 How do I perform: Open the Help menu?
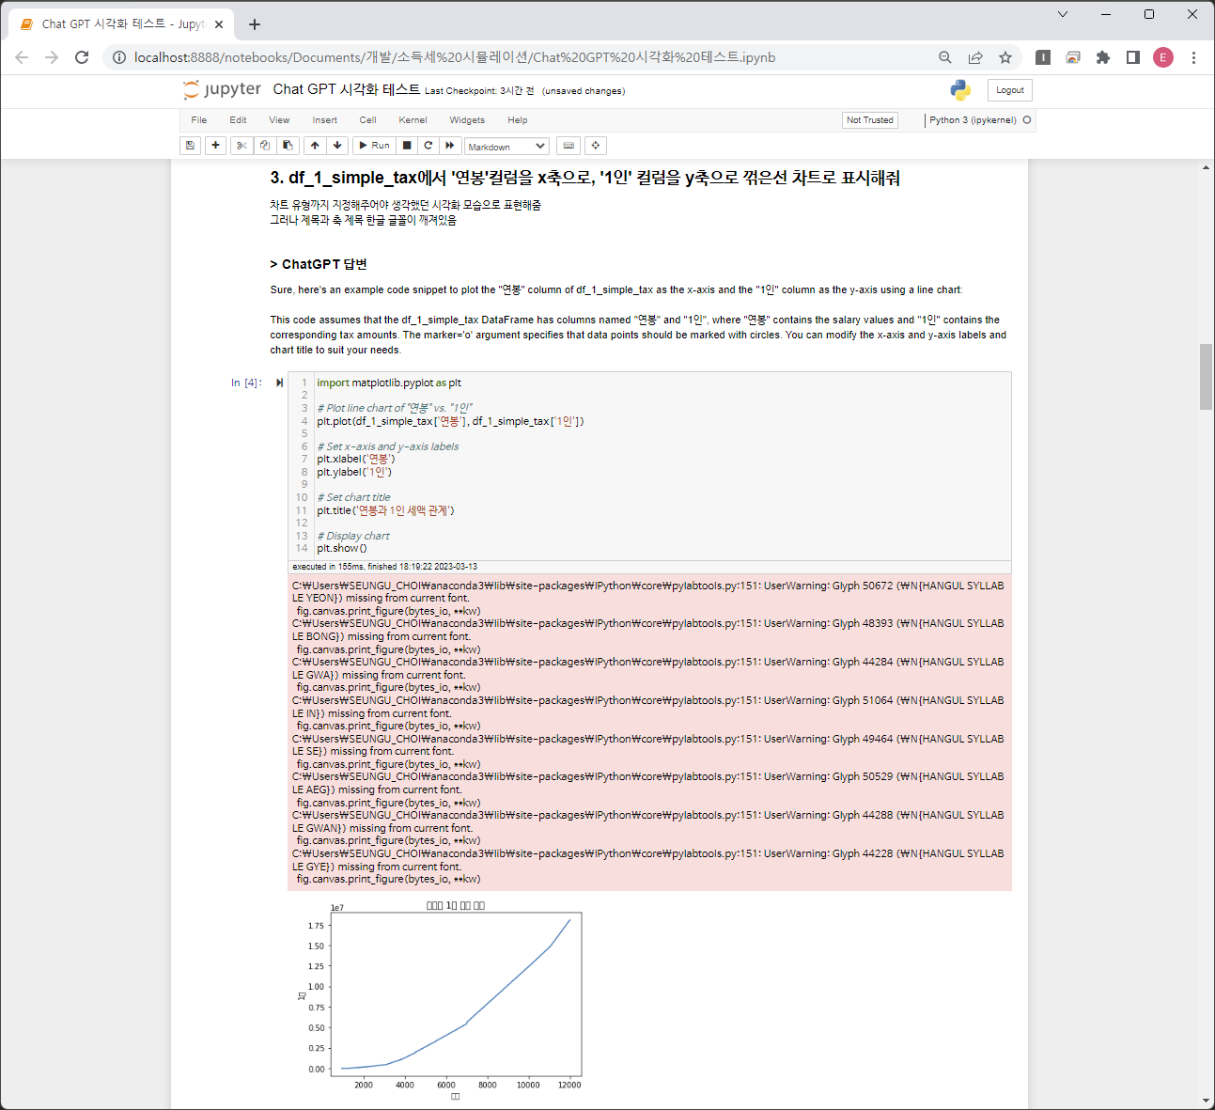pyautogui.click(x=518, y=120)
